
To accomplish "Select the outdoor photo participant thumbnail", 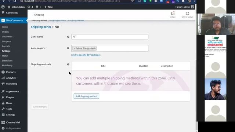I will point(216,89).
